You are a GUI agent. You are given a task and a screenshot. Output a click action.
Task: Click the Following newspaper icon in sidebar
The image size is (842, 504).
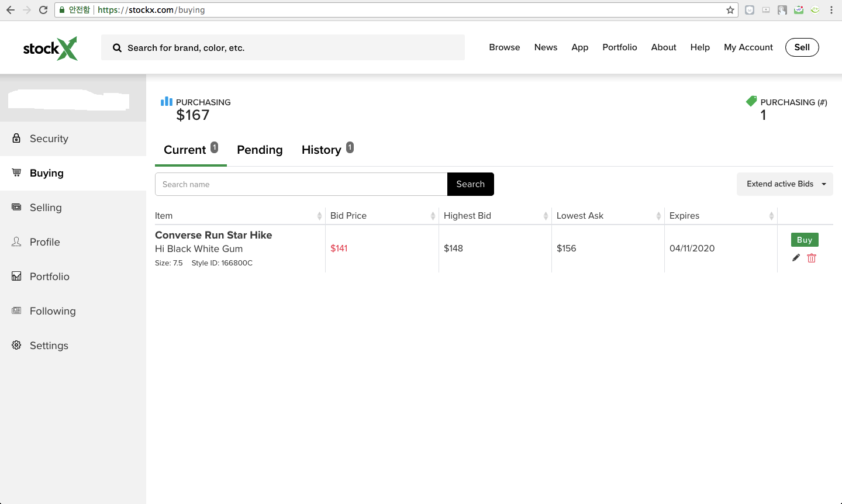coord(16,310)
